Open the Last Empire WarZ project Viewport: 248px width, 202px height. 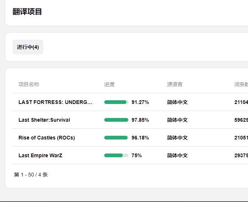click(x=40, y=155)
